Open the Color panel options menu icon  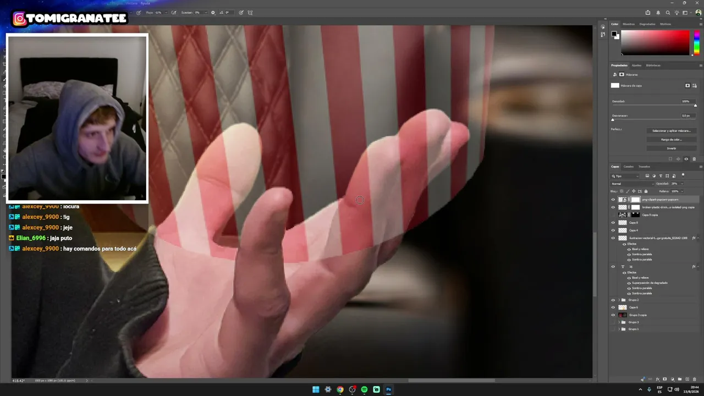click(700, 24)
